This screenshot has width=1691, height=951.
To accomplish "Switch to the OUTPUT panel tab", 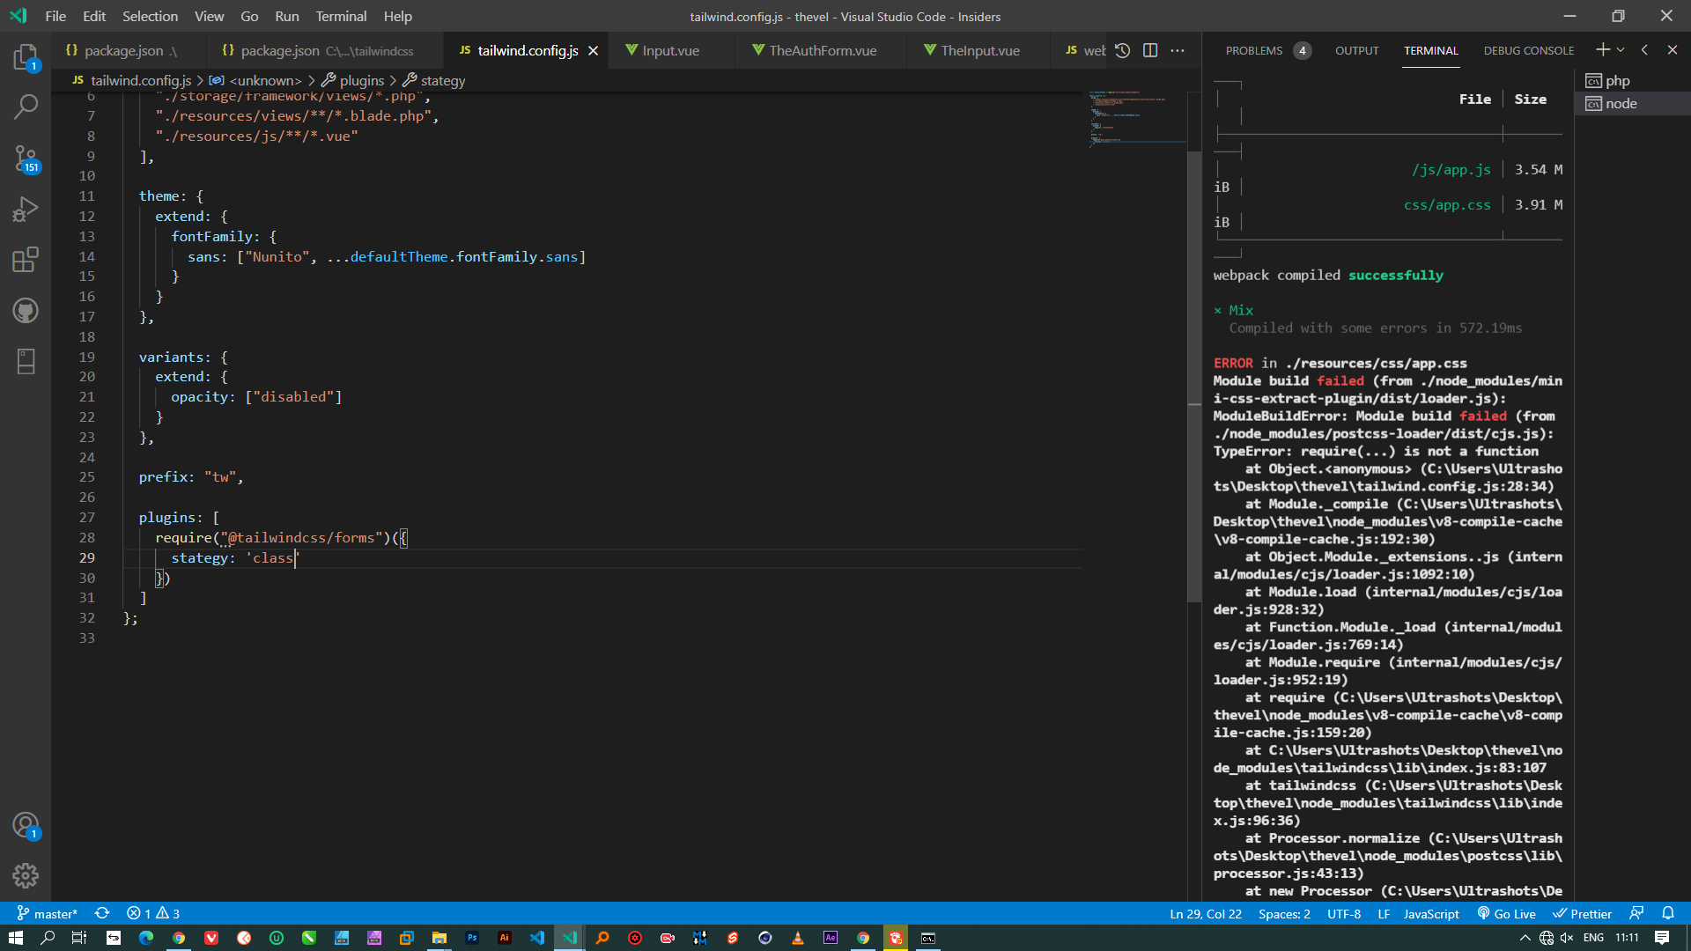I will point(1356,50).
